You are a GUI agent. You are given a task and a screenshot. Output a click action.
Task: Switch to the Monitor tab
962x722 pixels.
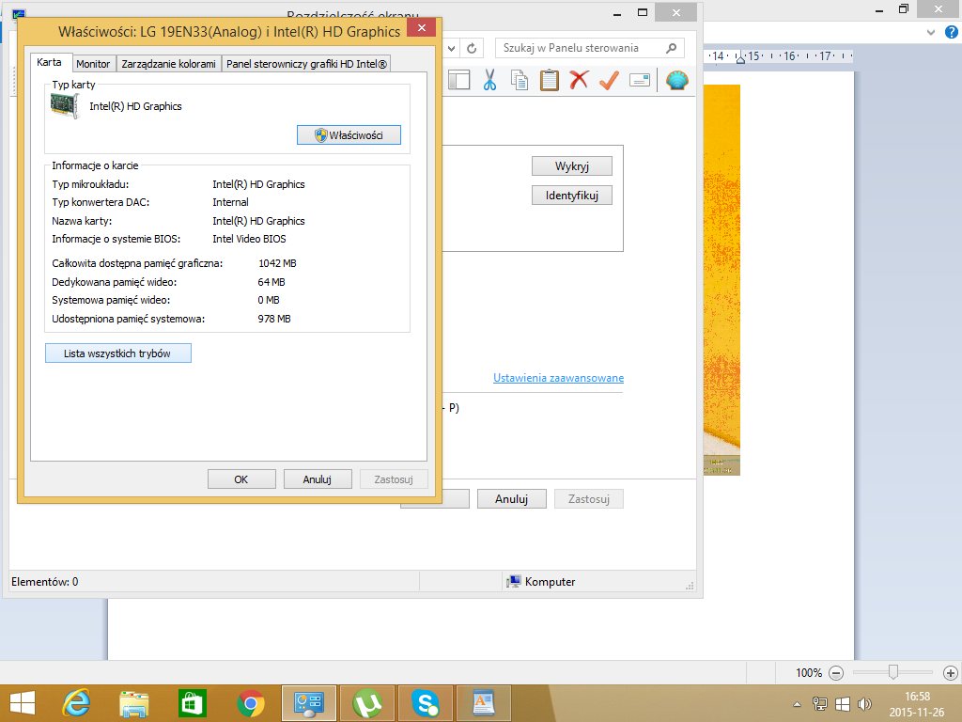pyautogui.click(x=93, y=64)
